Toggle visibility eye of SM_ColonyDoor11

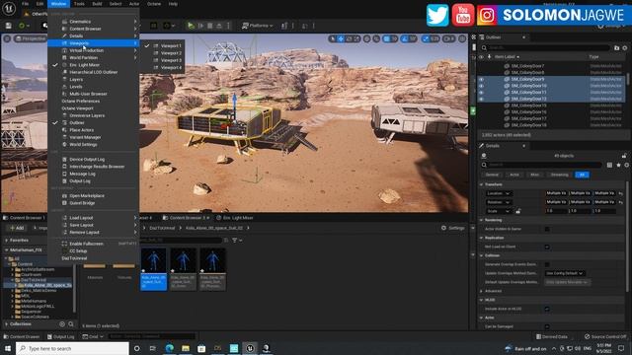click(481, 92)
